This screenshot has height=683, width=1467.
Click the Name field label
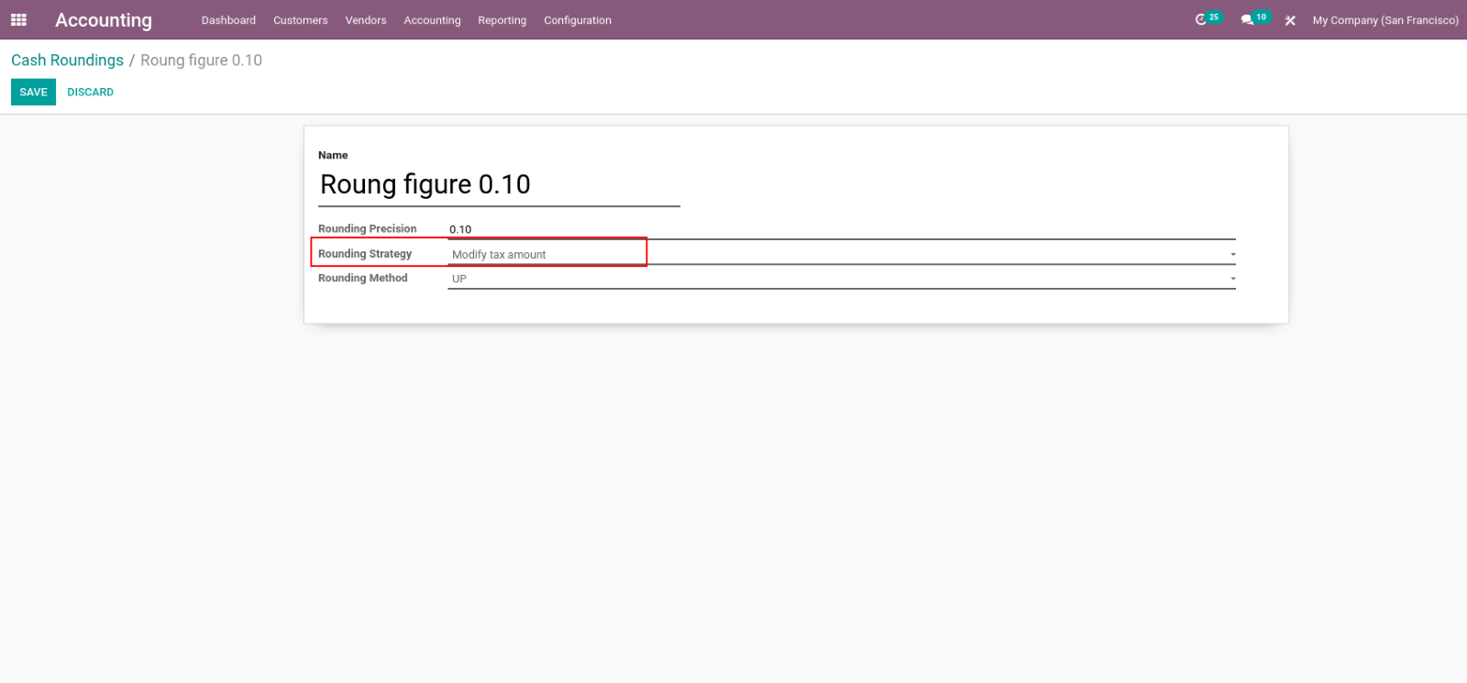(333, 155)
